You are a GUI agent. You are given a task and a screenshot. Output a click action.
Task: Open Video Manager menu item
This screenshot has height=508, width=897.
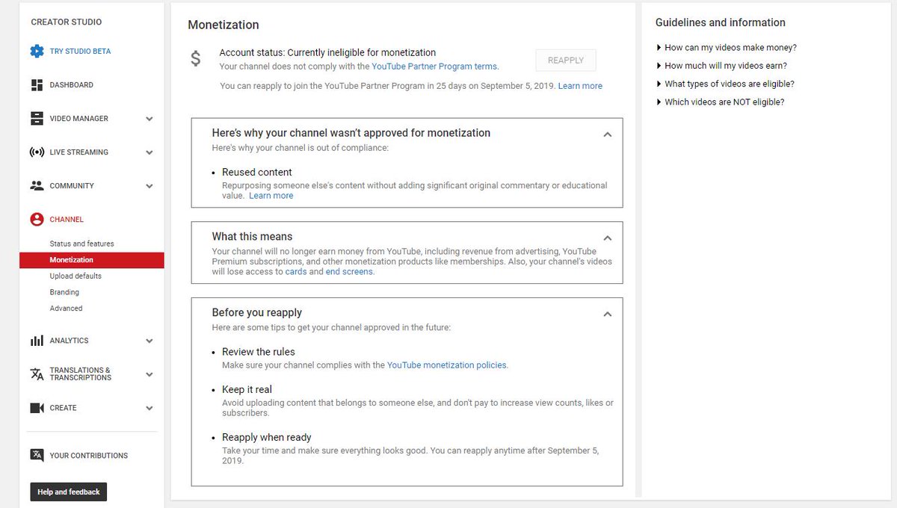pos(78,119)
